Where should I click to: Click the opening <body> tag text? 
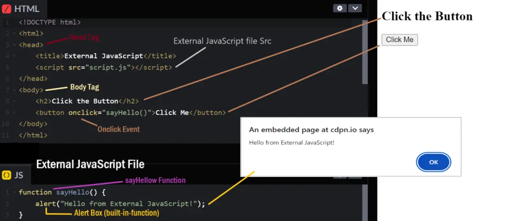[x=31, y=90]
